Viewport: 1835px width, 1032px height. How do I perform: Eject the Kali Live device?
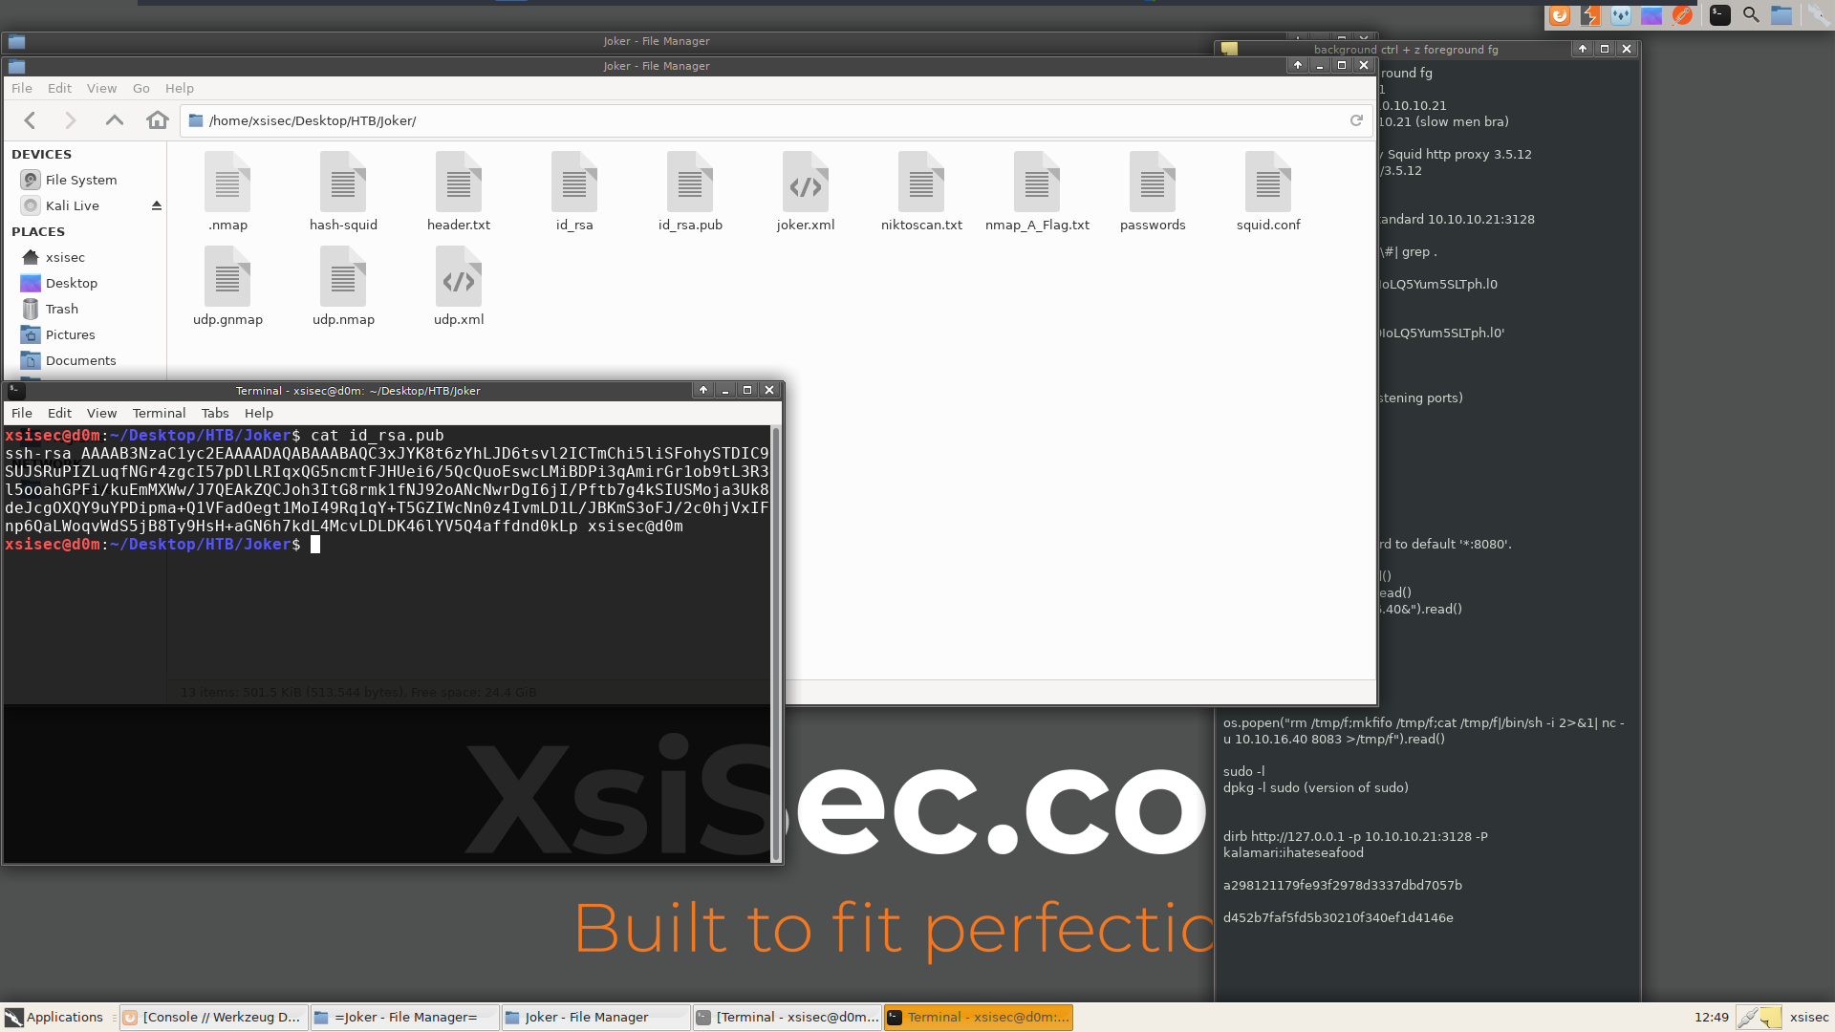click(x=156, y=205)
